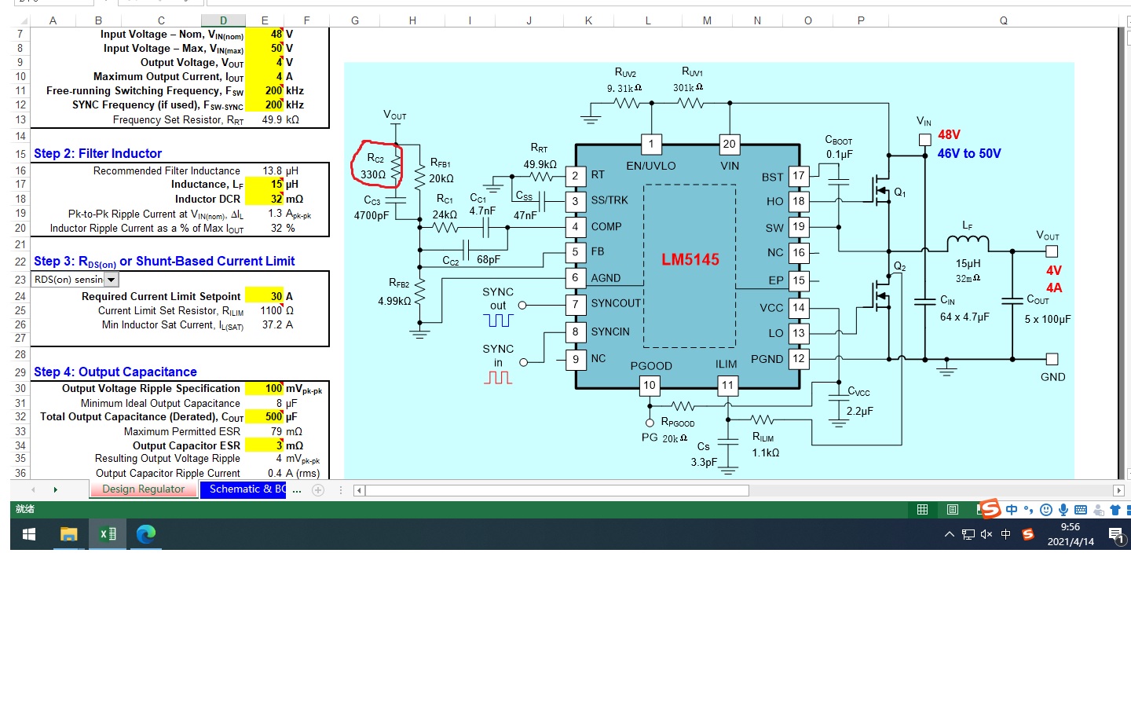This screenshot has height=707, width=1131.
Task: Select Output Voltage Ripple Specification value 100
Action: click(x=265, y=389)
